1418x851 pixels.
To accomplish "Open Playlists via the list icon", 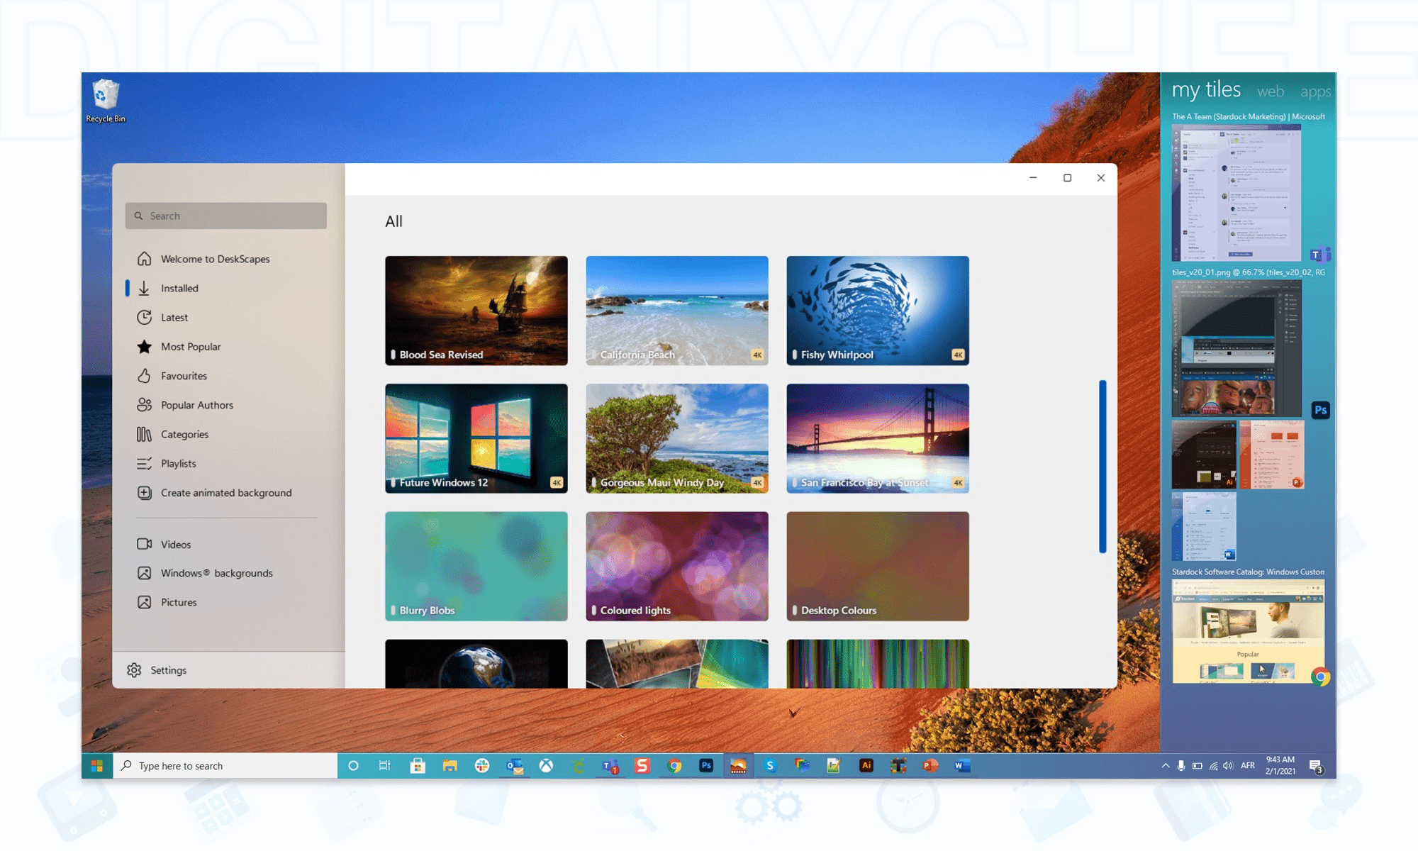I will pos(144,463).
